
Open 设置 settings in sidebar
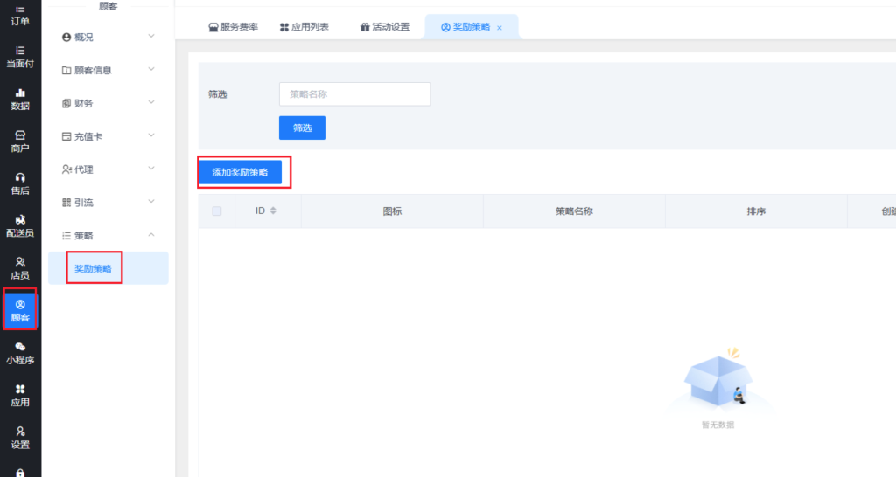pyautogui.click(x=20, y=437)
